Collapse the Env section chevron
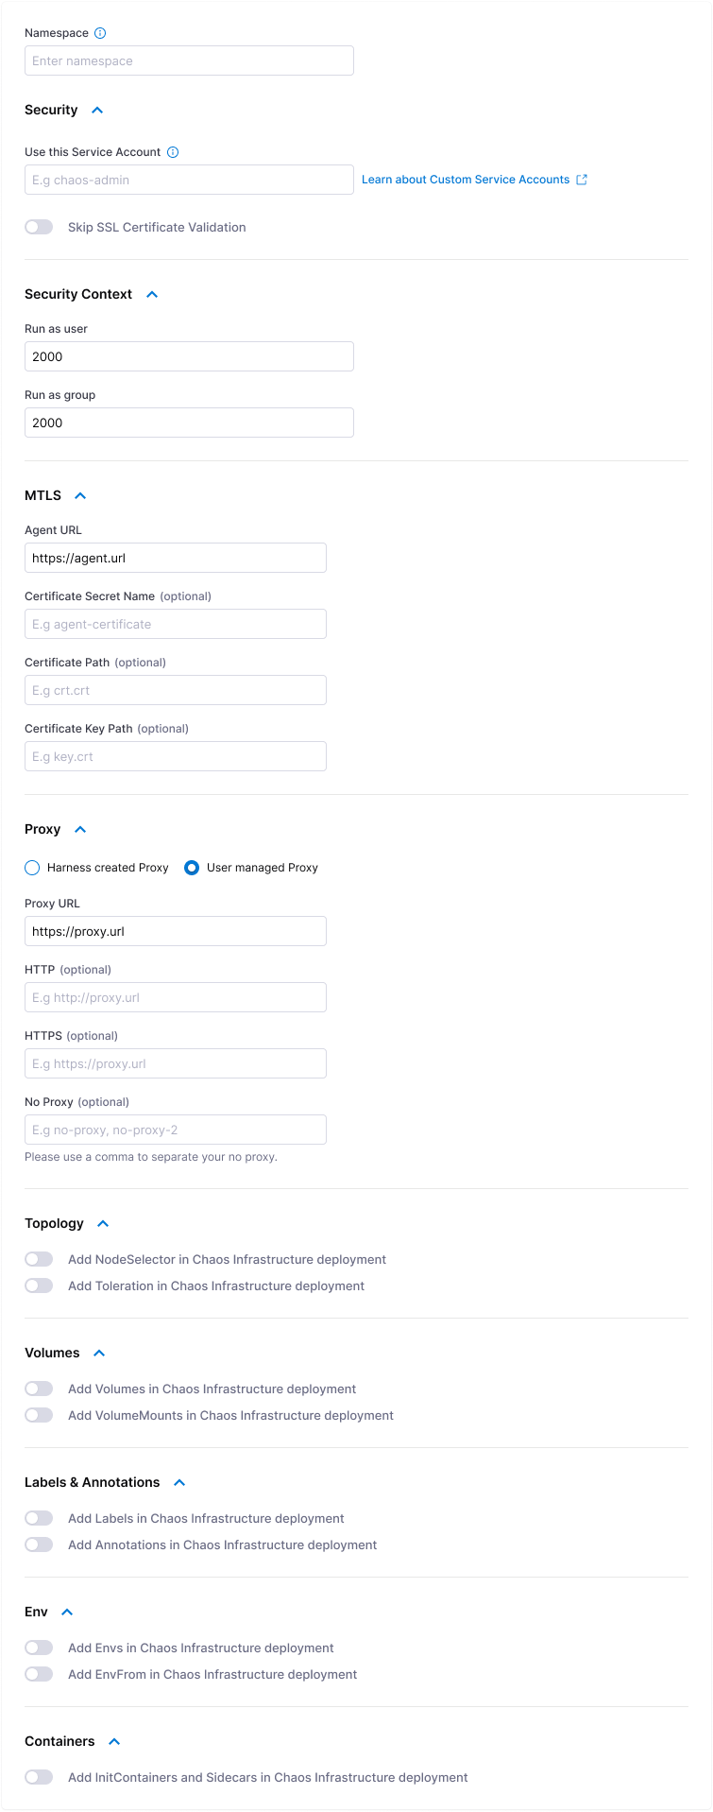Screen dimensions: 713x1812 pyautogui.click(x=67, y=1613)
